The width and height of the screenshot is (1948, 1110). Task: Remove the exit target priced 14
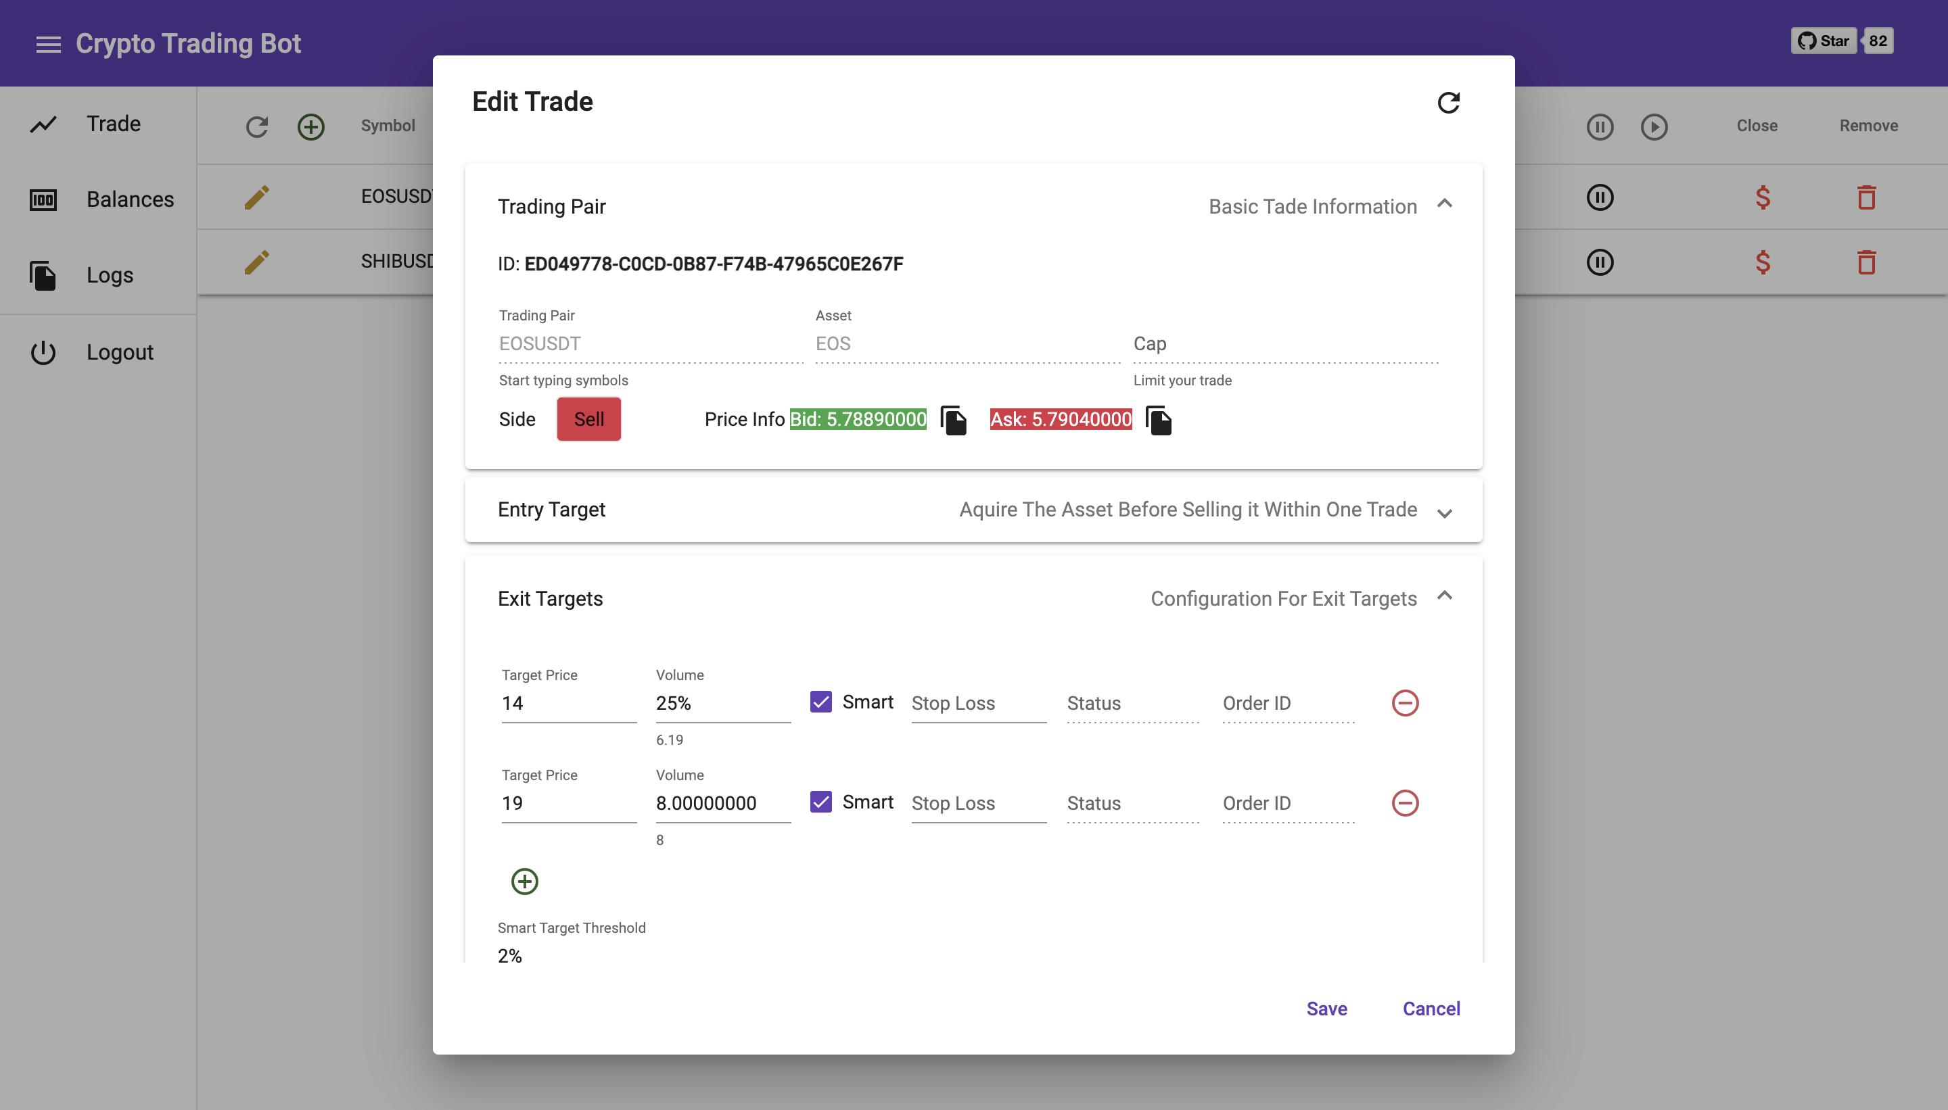pos(1404,702)
